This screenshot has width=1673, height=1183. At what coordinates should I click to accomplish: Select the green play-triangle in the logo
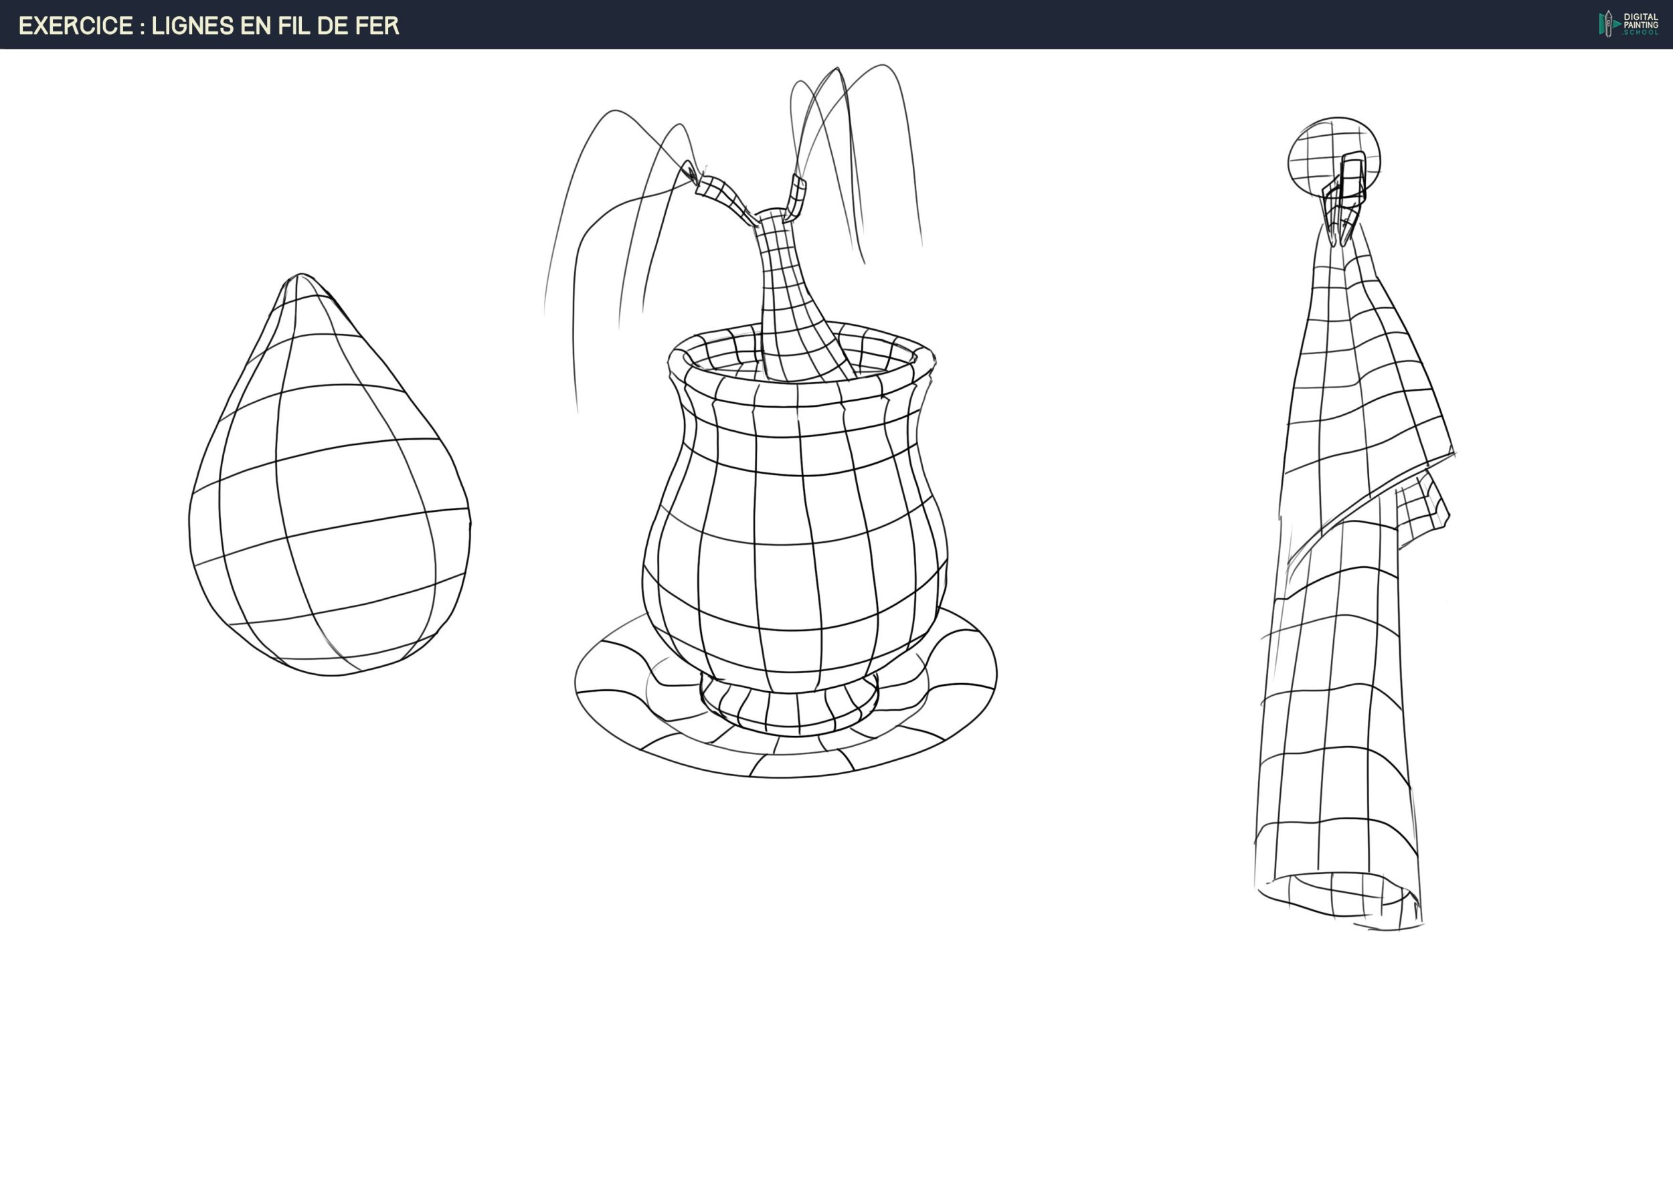point(1617,24)
